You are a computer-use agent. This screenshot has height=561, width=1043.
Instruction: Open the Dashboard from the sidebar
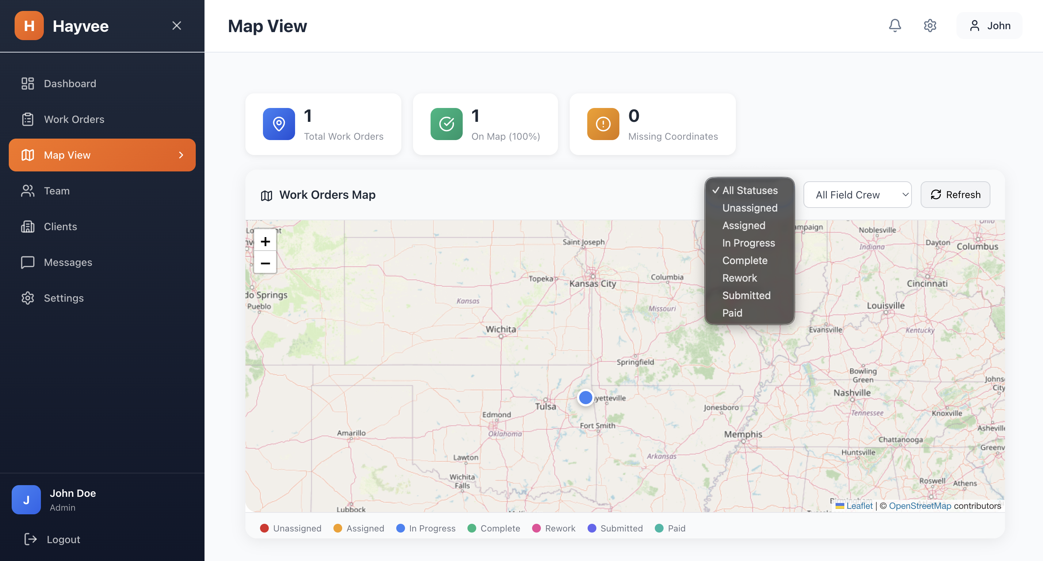pos(70,83)
